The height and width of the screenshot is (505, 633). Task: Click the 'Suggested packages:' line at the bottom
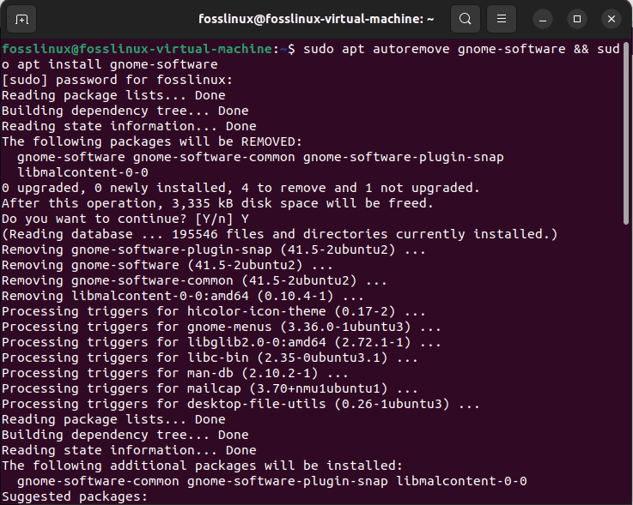[x=75, y=496]
